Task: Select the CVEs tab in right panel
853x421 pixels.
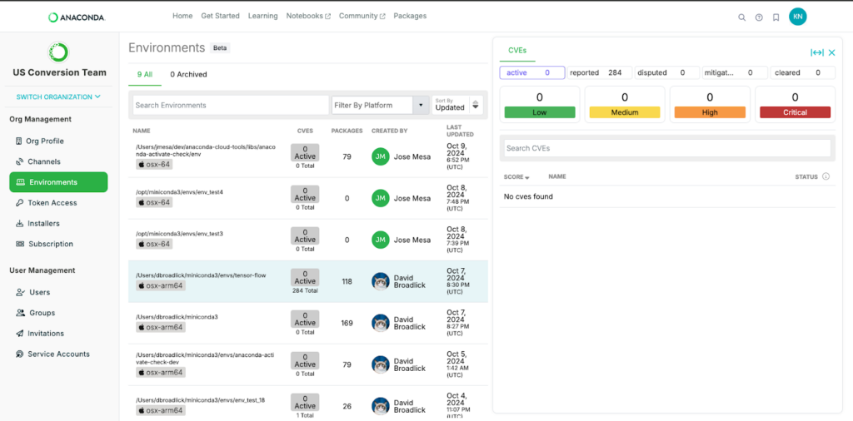Action: pos(516,50)
